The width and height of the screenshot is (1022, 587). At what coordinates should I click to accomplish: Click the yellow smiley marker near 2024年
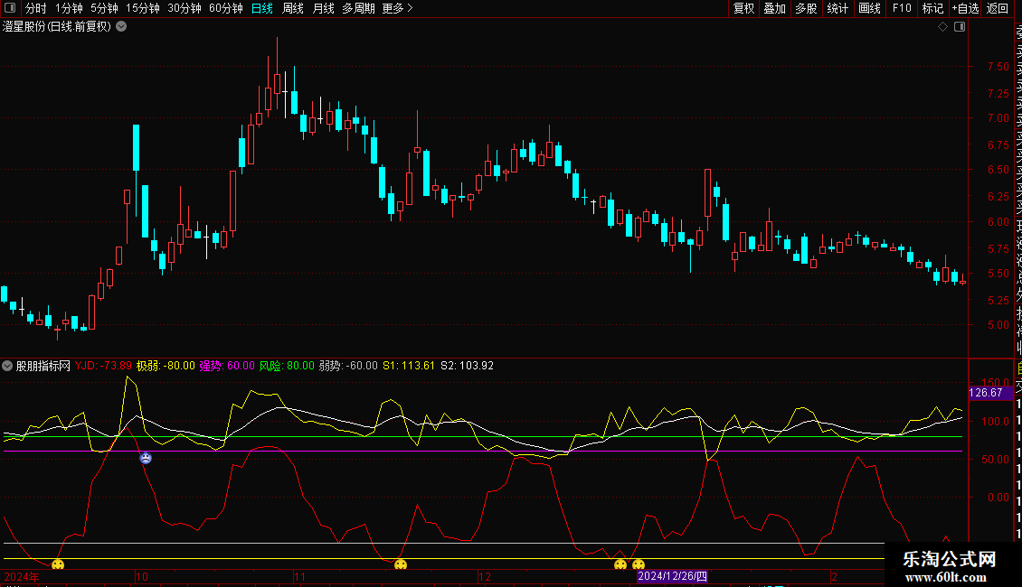click(x=58, y=565)
